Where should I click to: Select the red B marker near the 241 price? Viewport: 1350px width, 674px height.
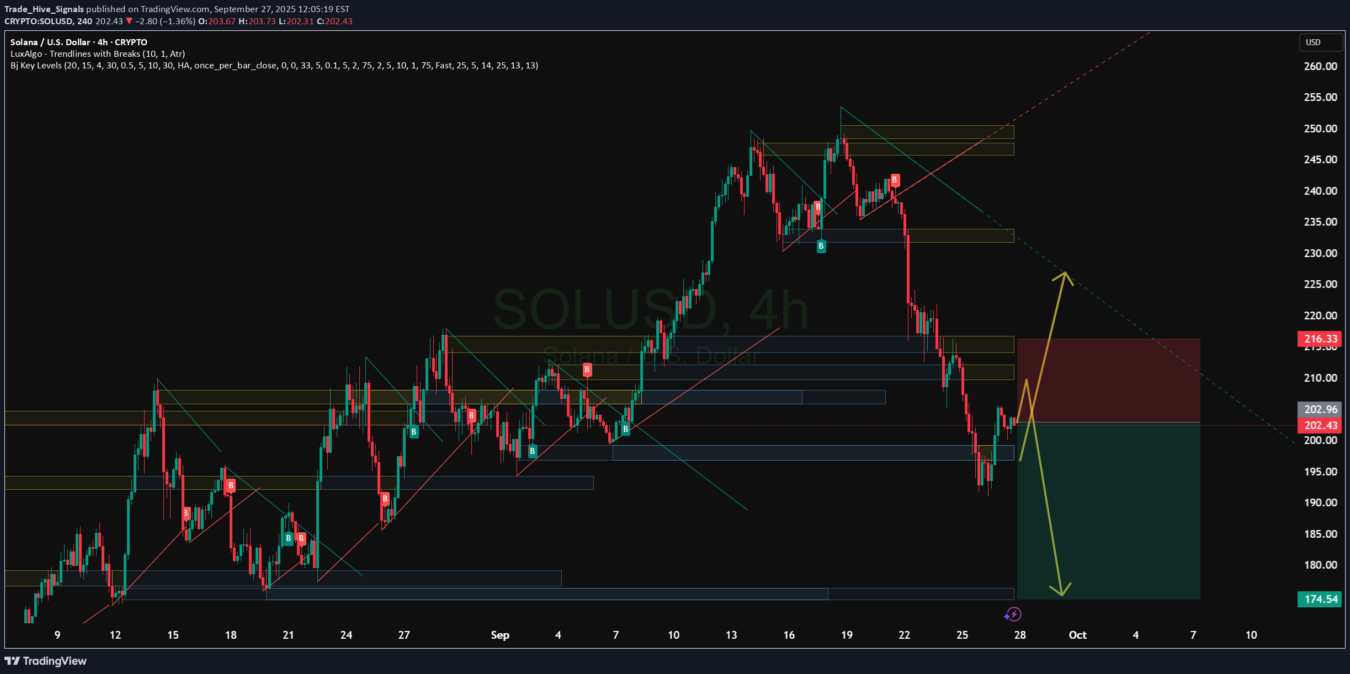coord(895,180)
